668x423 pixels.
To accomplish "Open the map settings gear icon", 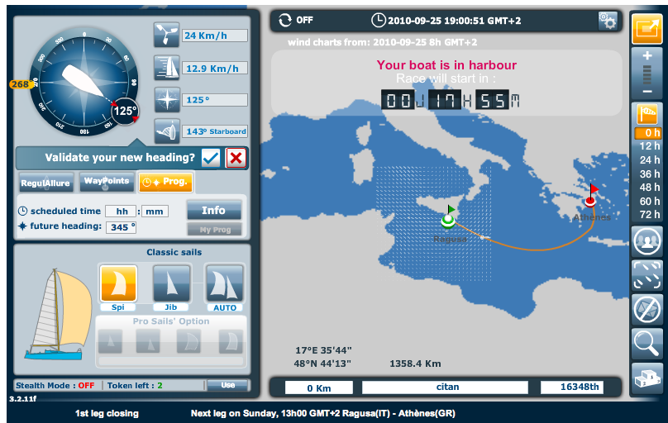I will tap(608, 21).
